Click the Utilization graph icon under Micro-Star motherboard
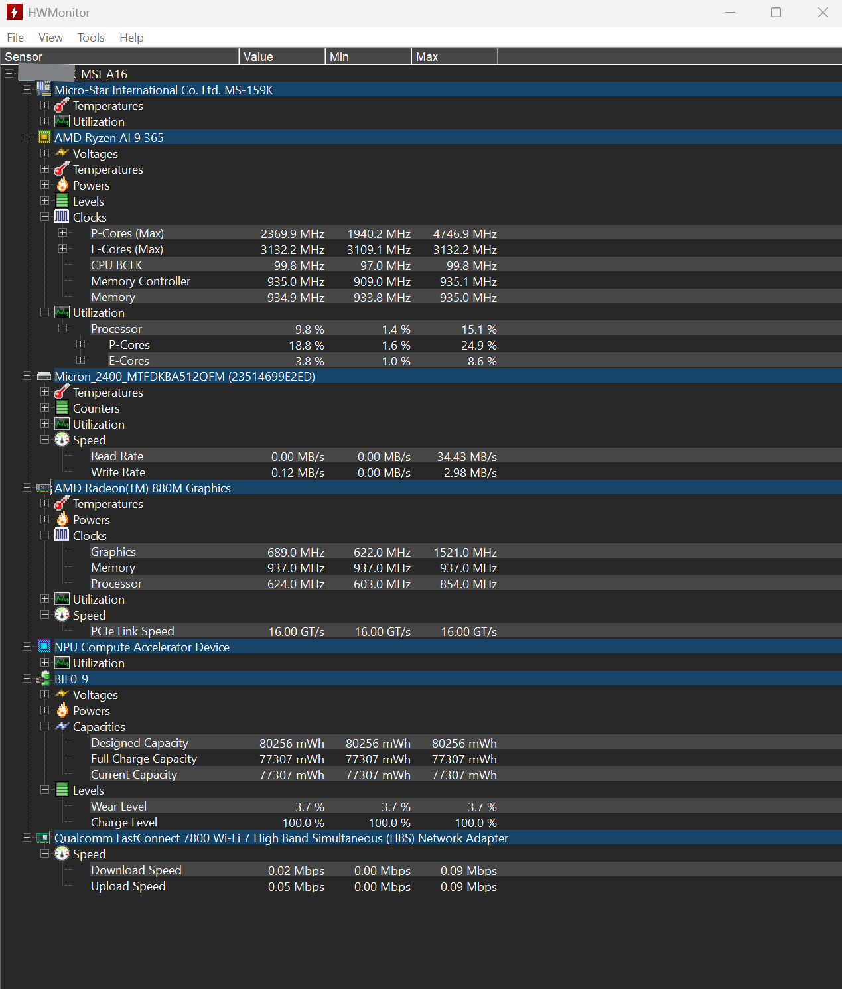842x989 pixels. [62, 121]
